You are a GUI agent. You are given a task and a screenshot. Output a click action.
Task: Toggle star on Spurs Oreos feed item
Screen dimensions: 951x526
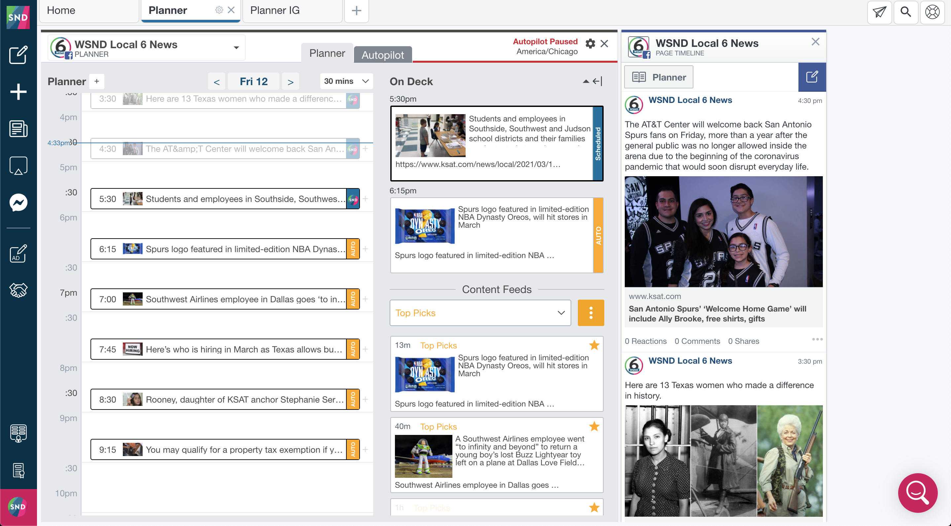(x=594, y=345)
